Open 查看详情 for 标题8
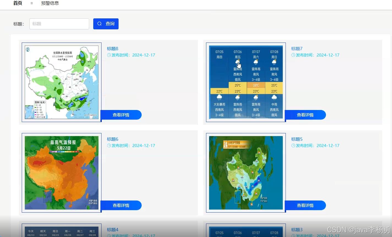Viewport: 392px width, 237px height. tap(121, 115)
